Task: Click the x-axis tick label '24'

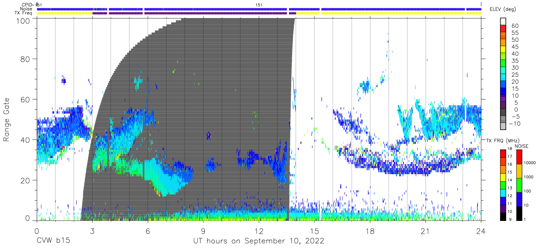Action: pos(481,231)
